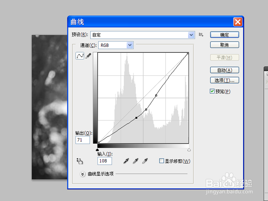Viewport: 268px width, 201px height.
Task: Select the filled black curve control point
Action: tap(136, 118)
